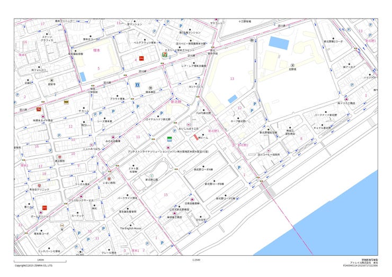Click the パークサイド塚本 label
The image size is (392, 277).
coord(127,198)
